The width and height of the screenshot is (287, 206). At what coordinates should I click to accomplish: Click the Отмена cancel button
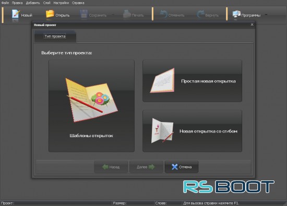click(182, 167)
